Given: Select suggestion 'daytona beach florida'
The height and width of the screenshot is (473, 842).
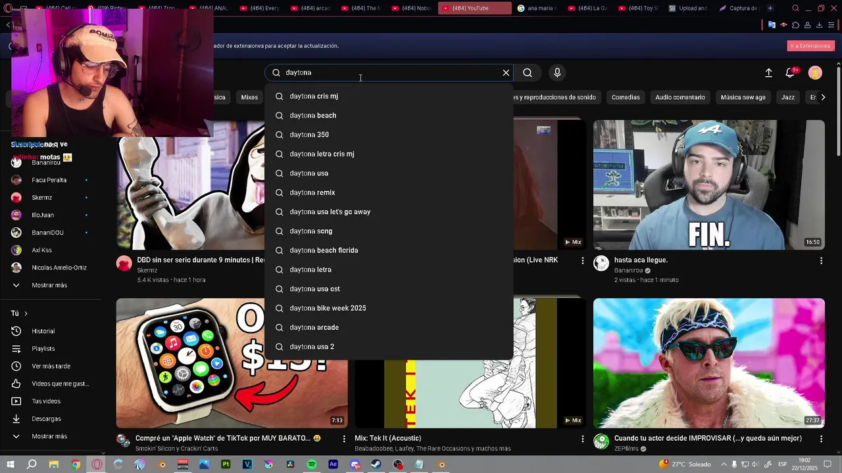Looking at the screenshot, I should point(388,250).
